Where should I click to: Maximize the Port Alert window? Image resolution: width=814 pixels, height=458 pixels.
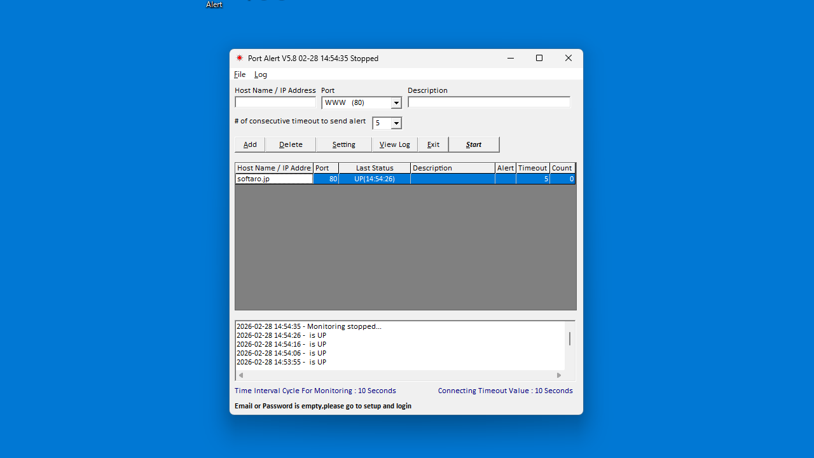(539, 58)
